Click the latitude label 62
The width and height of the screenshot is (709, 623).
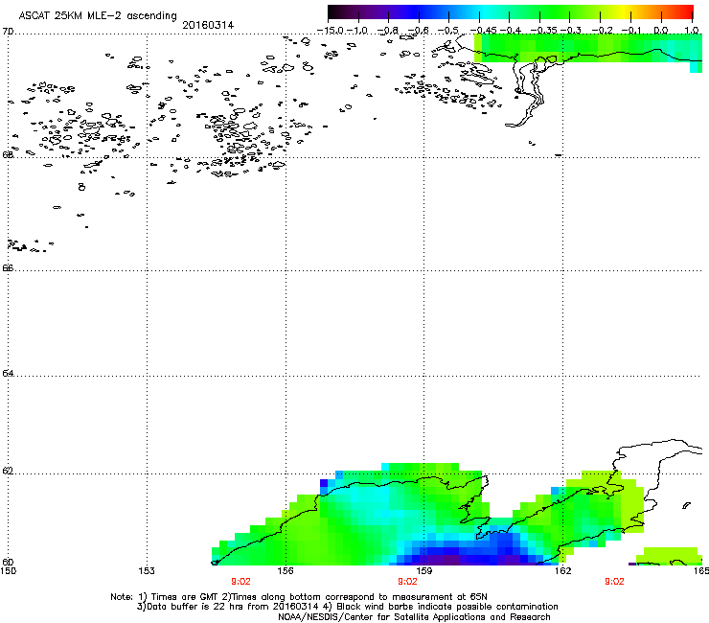[x=8, y=471]
